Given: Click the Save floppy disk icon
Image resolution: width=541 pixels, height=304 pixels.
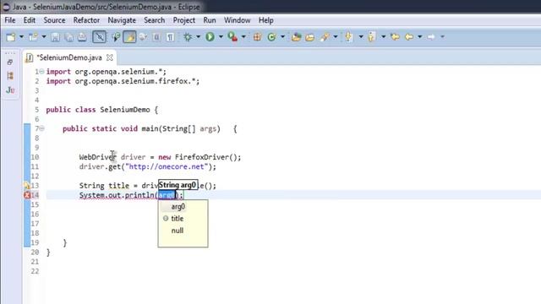Looking at the screenshot, I should [55, 37].
